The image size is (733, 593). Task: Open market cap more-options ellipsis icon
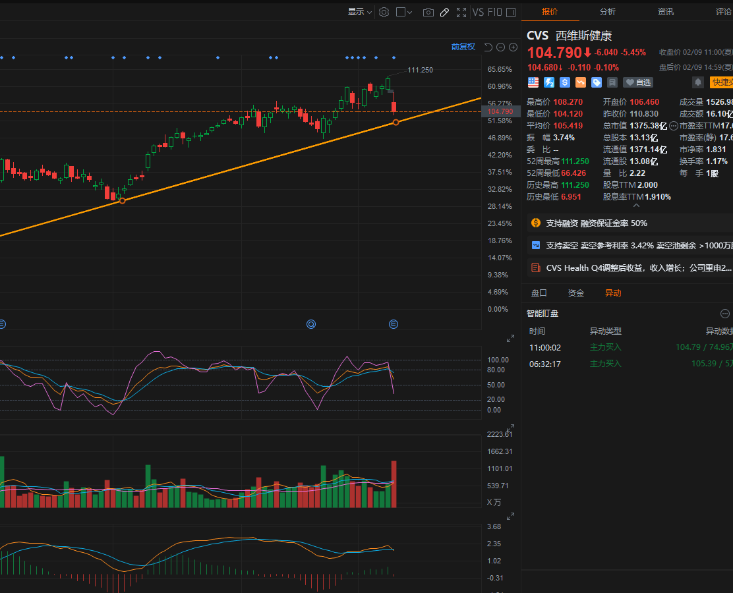pyautogui.click(x=674, y=126)
